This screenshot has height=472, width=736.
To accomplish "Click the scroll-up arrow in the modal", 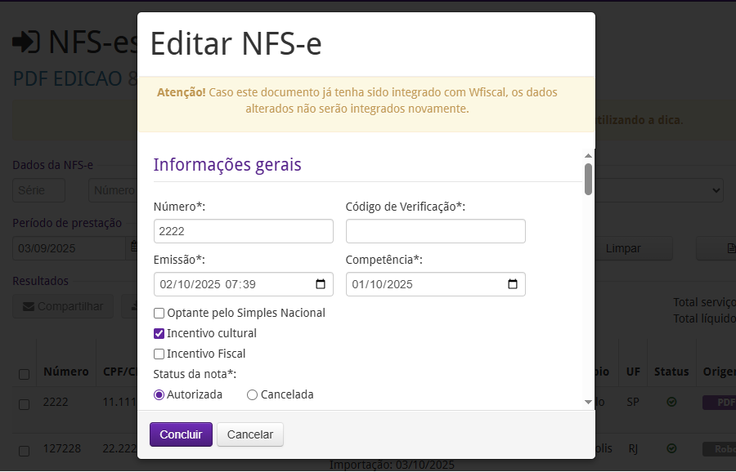I will point(588,155).
